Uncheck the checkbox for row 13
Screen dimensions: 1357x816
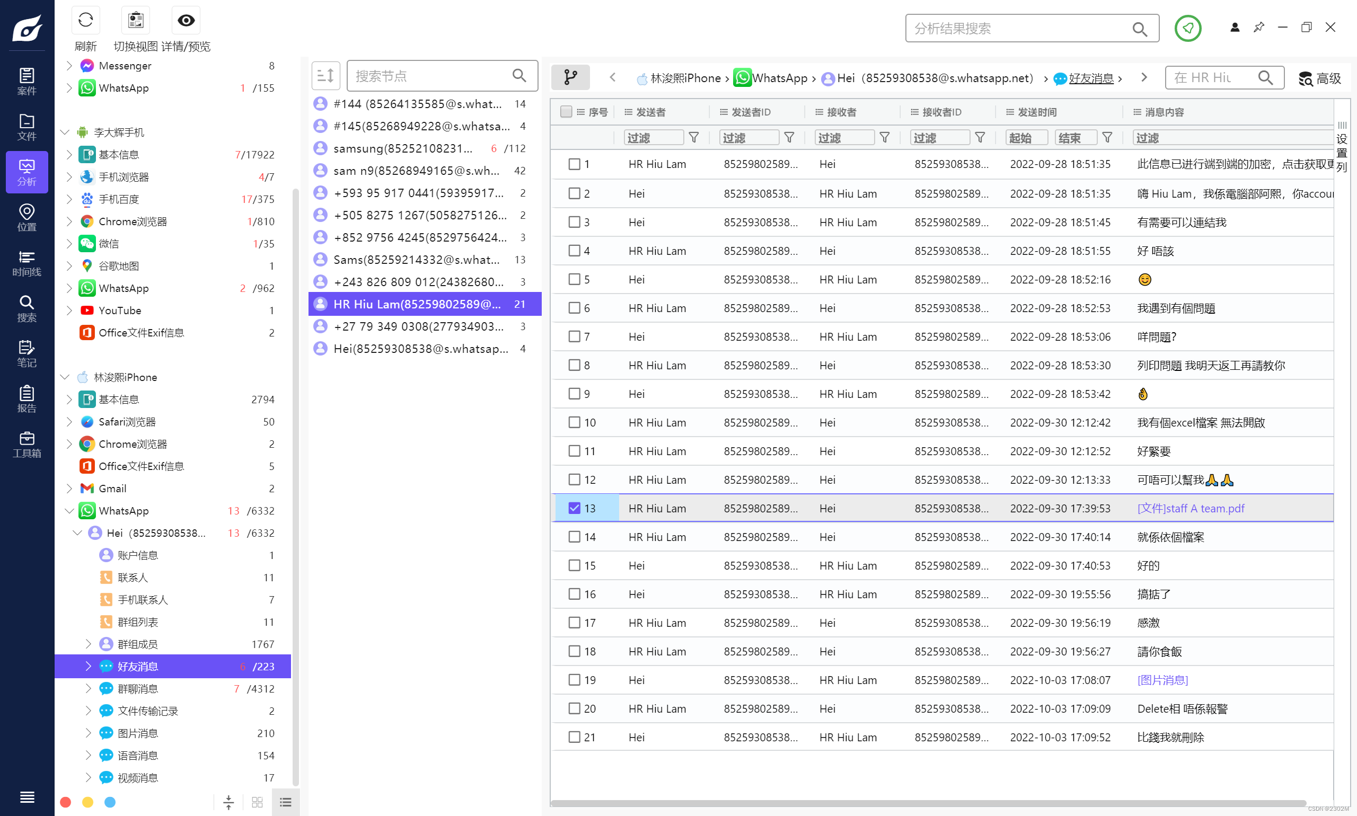tap(574, 508)
